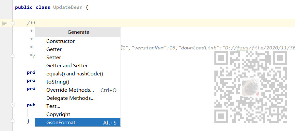Click the Generate popup title header
The height and width of the screenshot is (131, 295).
pos(78,32)
